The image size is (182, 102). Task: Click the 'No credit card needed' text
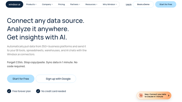[x=54, y=91]
